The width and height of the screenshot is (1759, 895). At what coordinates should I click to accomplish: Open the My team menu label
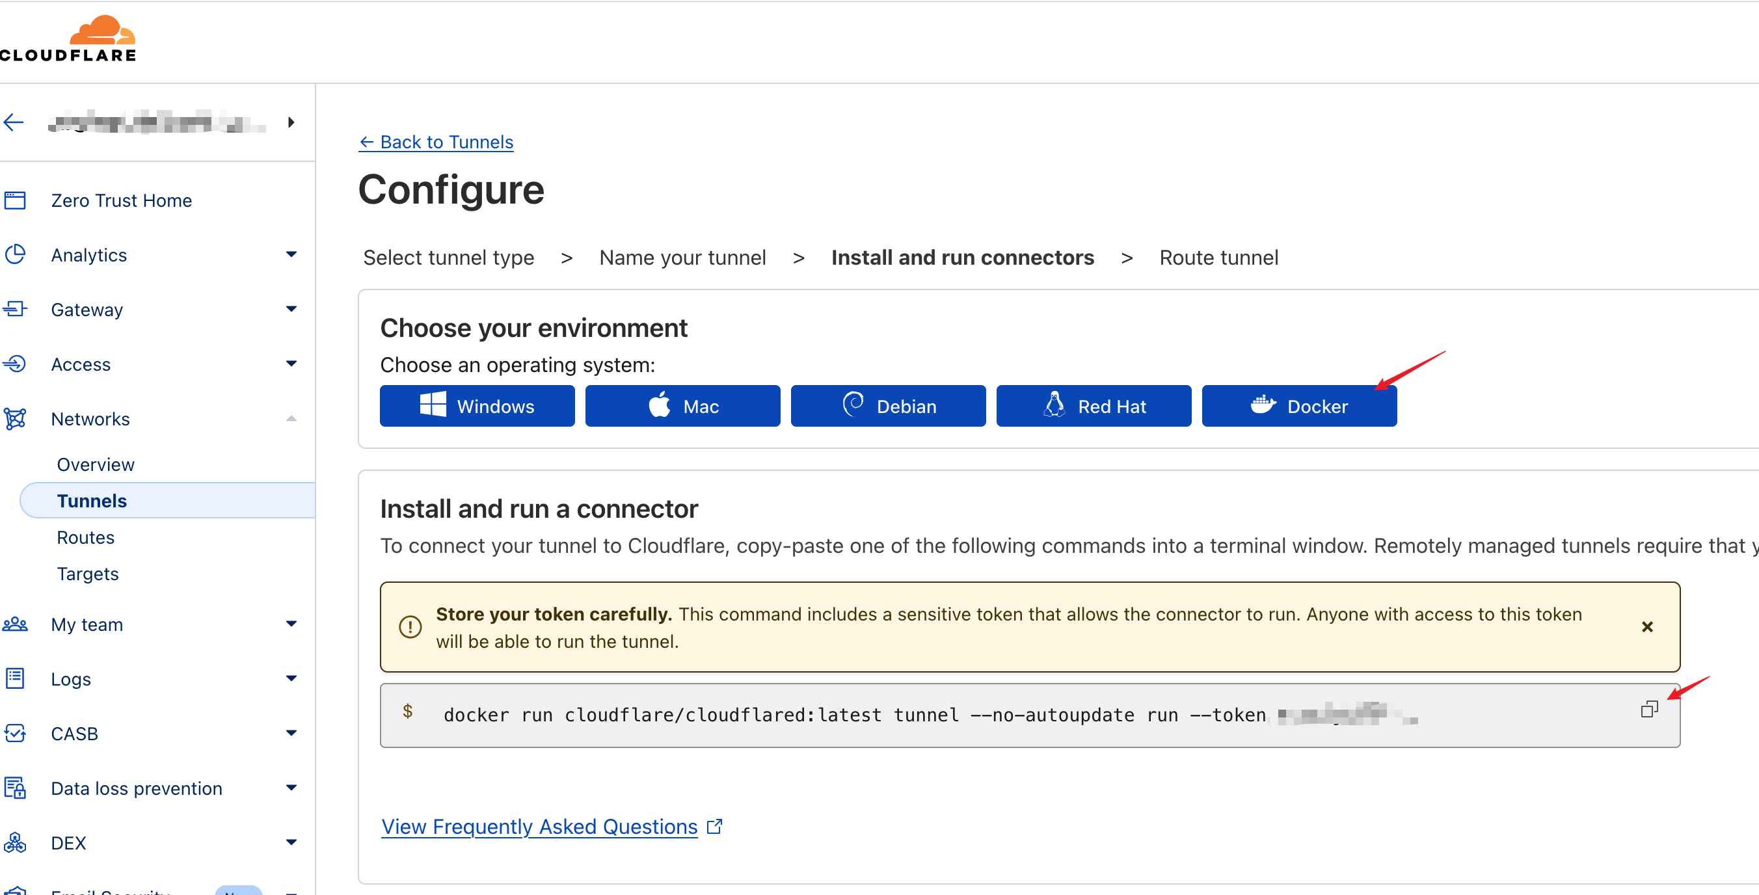pos(87,624)
